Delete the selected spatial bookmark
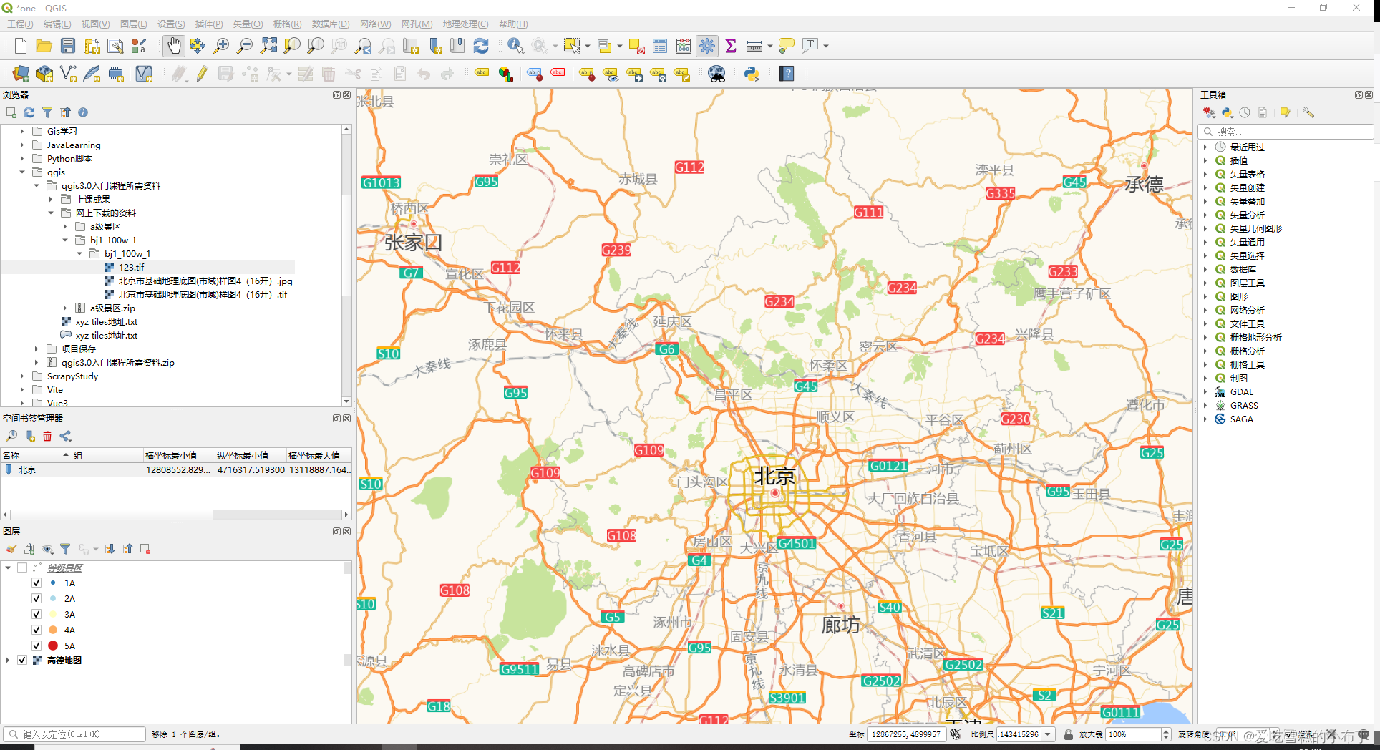 (x=47, y=436)
